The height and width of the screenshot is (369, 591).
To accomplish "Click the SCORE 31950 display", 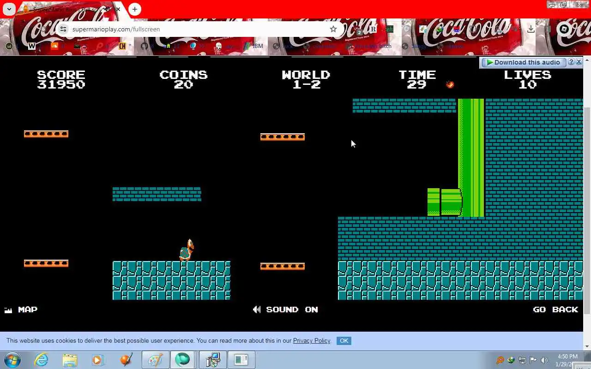I will click(x=61, y=79).
